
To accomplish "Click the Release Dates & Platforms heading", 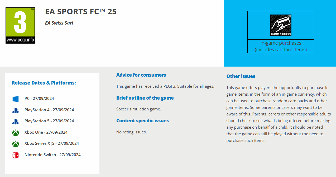I will (x=44, y=83).
